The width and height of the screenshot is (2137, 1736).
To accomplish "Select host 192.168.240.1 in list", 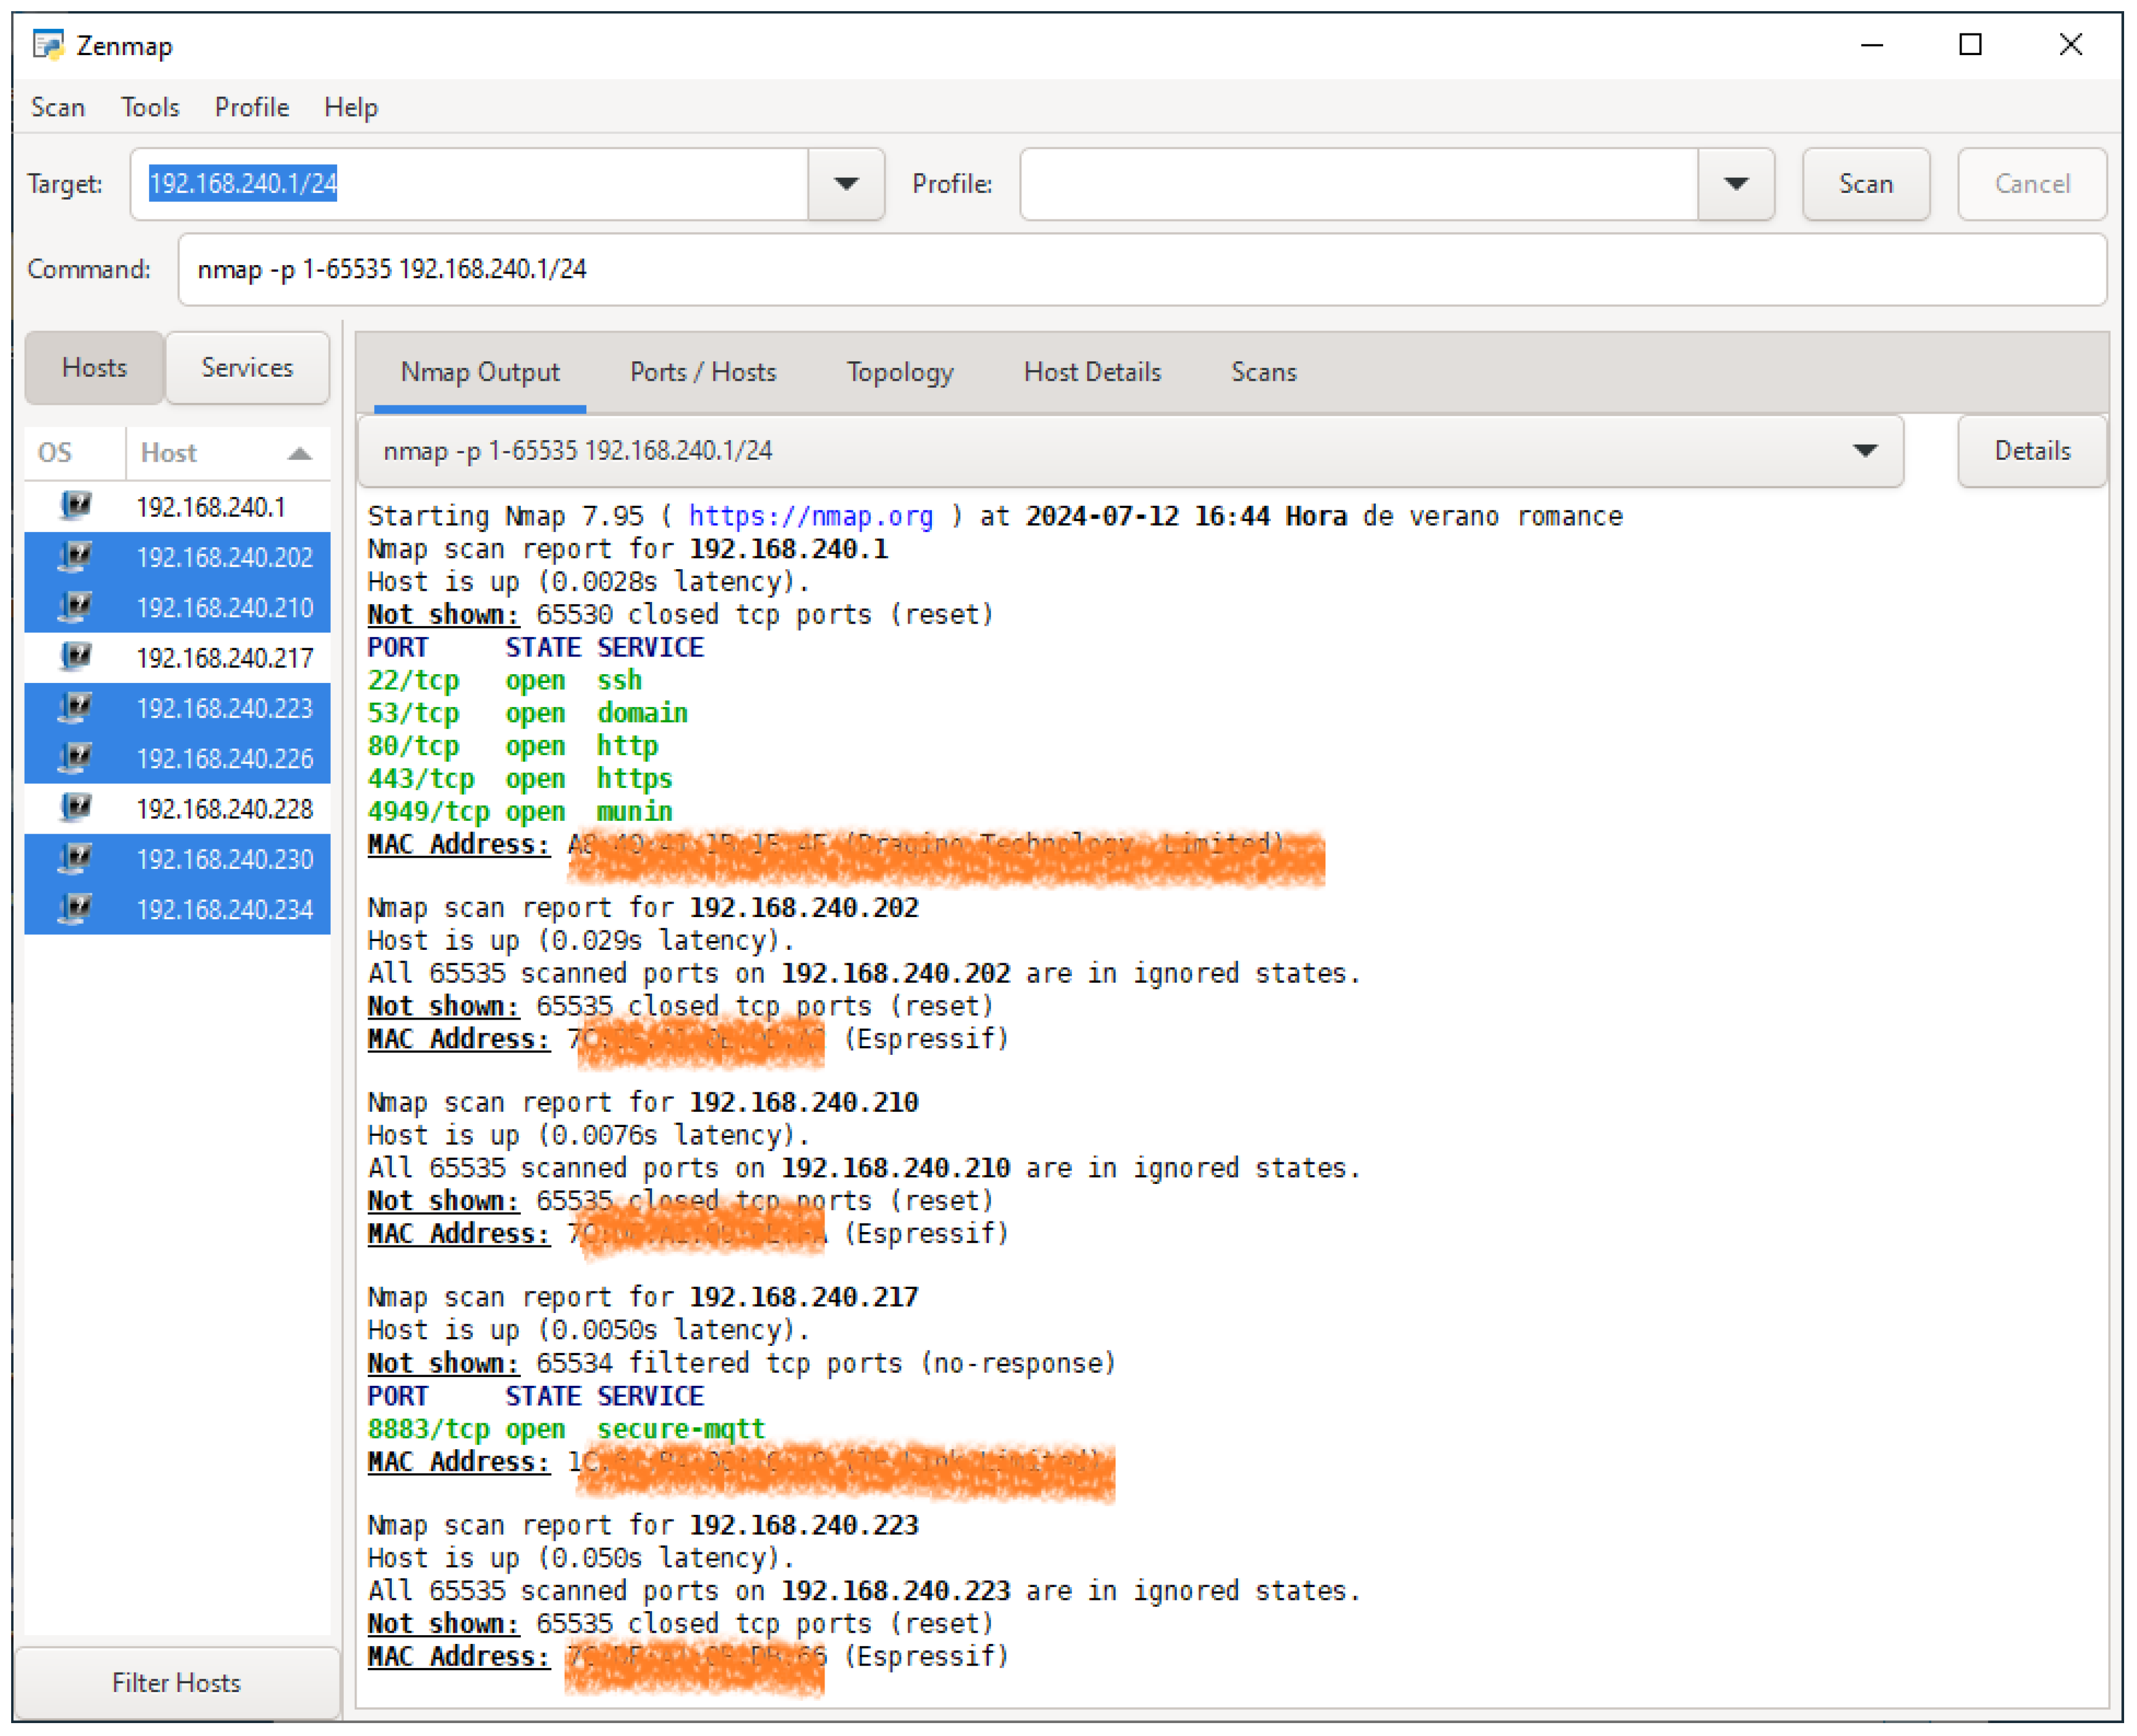I will pyautogui.click(x=177, y=506).
